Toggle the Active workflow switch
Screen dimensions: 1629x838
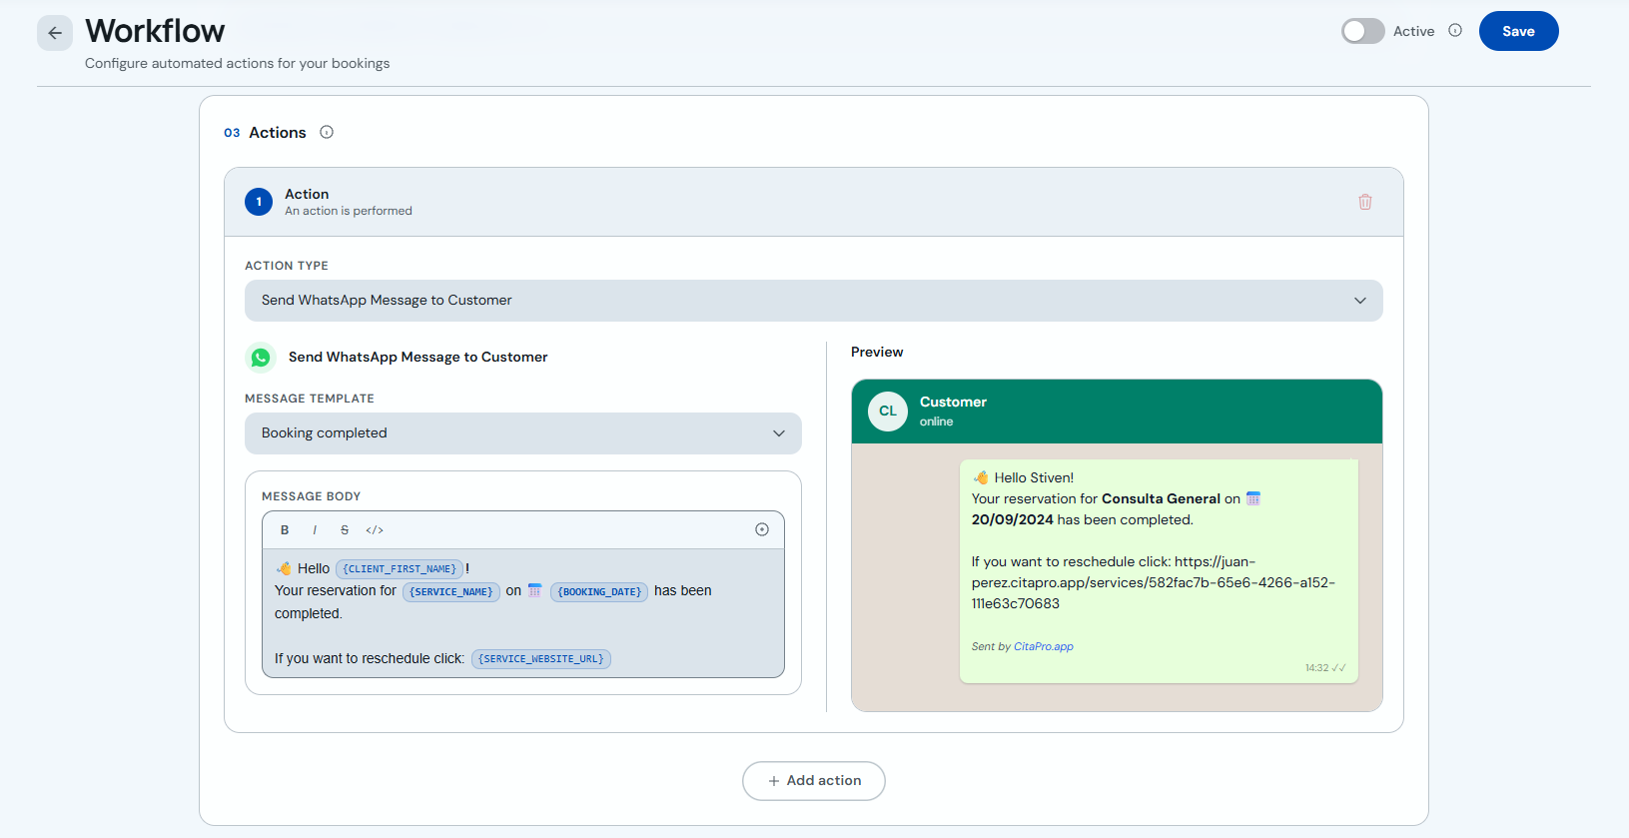1362,31
